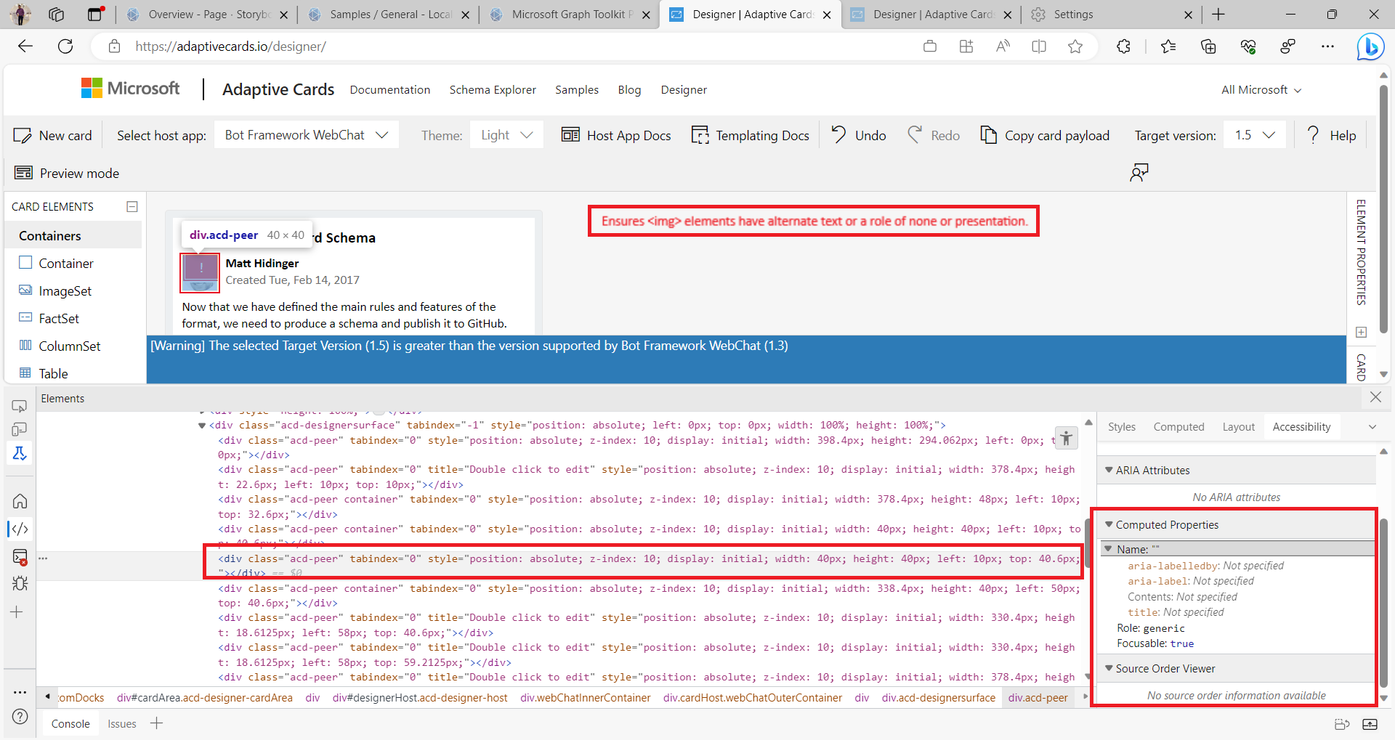This screenshot has height=740, width=1395.
Task: Switch to Preview mode
Action: pyautogui.click(x=67, y=174)
